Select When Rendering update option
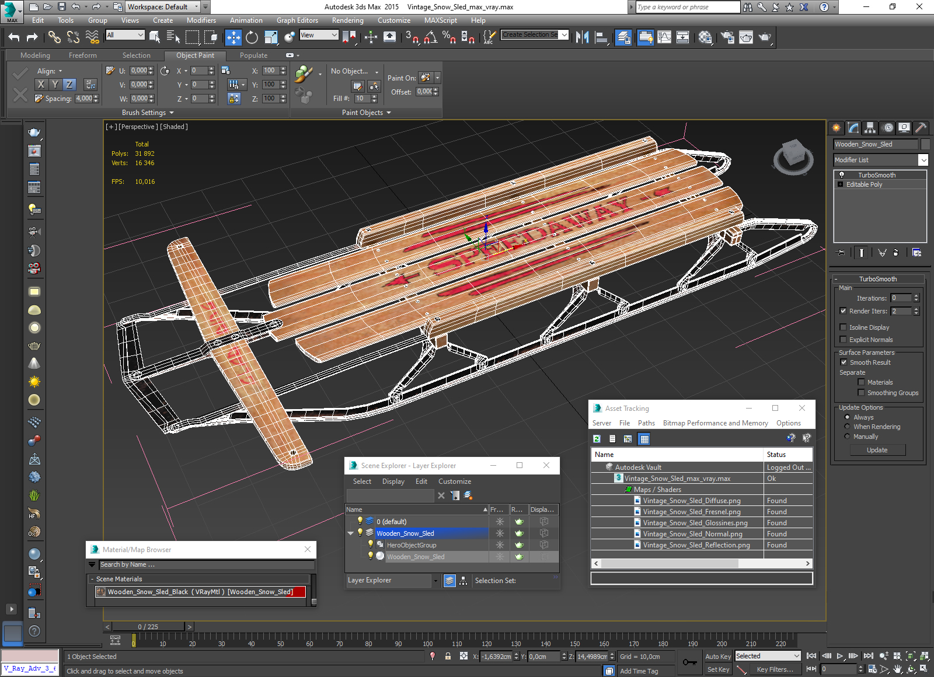Image resolution: width=934 pixels, height=677 pixels. pyautogui.click(x=847, y=427)
